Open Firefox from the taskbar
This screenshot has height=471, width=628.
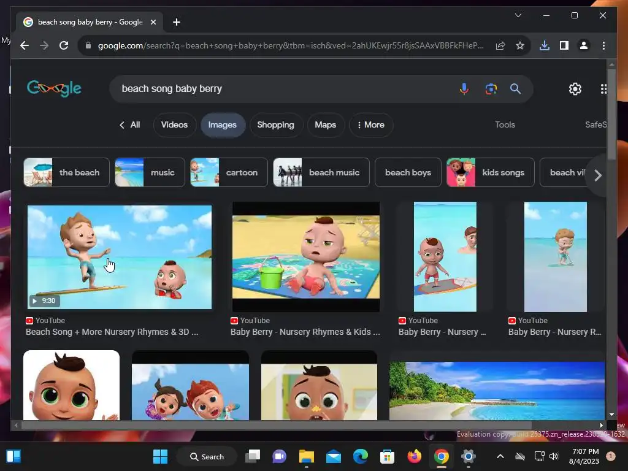pyautogui.click(x=414, y=456)
